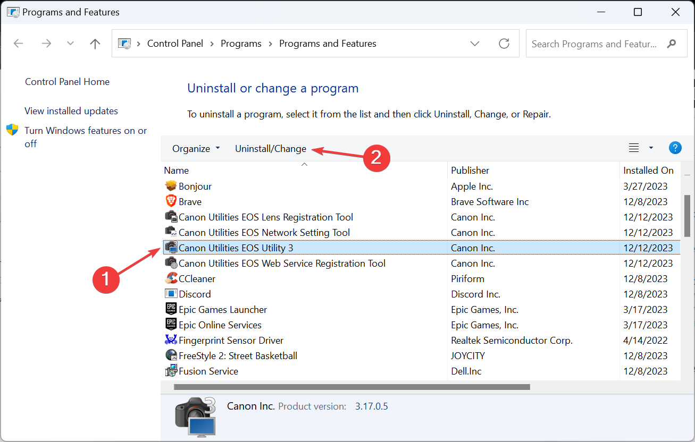The width and height of the screenshot is (695, 442).
Task: Click the horizontal scrollbar thumb
Action: point(352,387)
